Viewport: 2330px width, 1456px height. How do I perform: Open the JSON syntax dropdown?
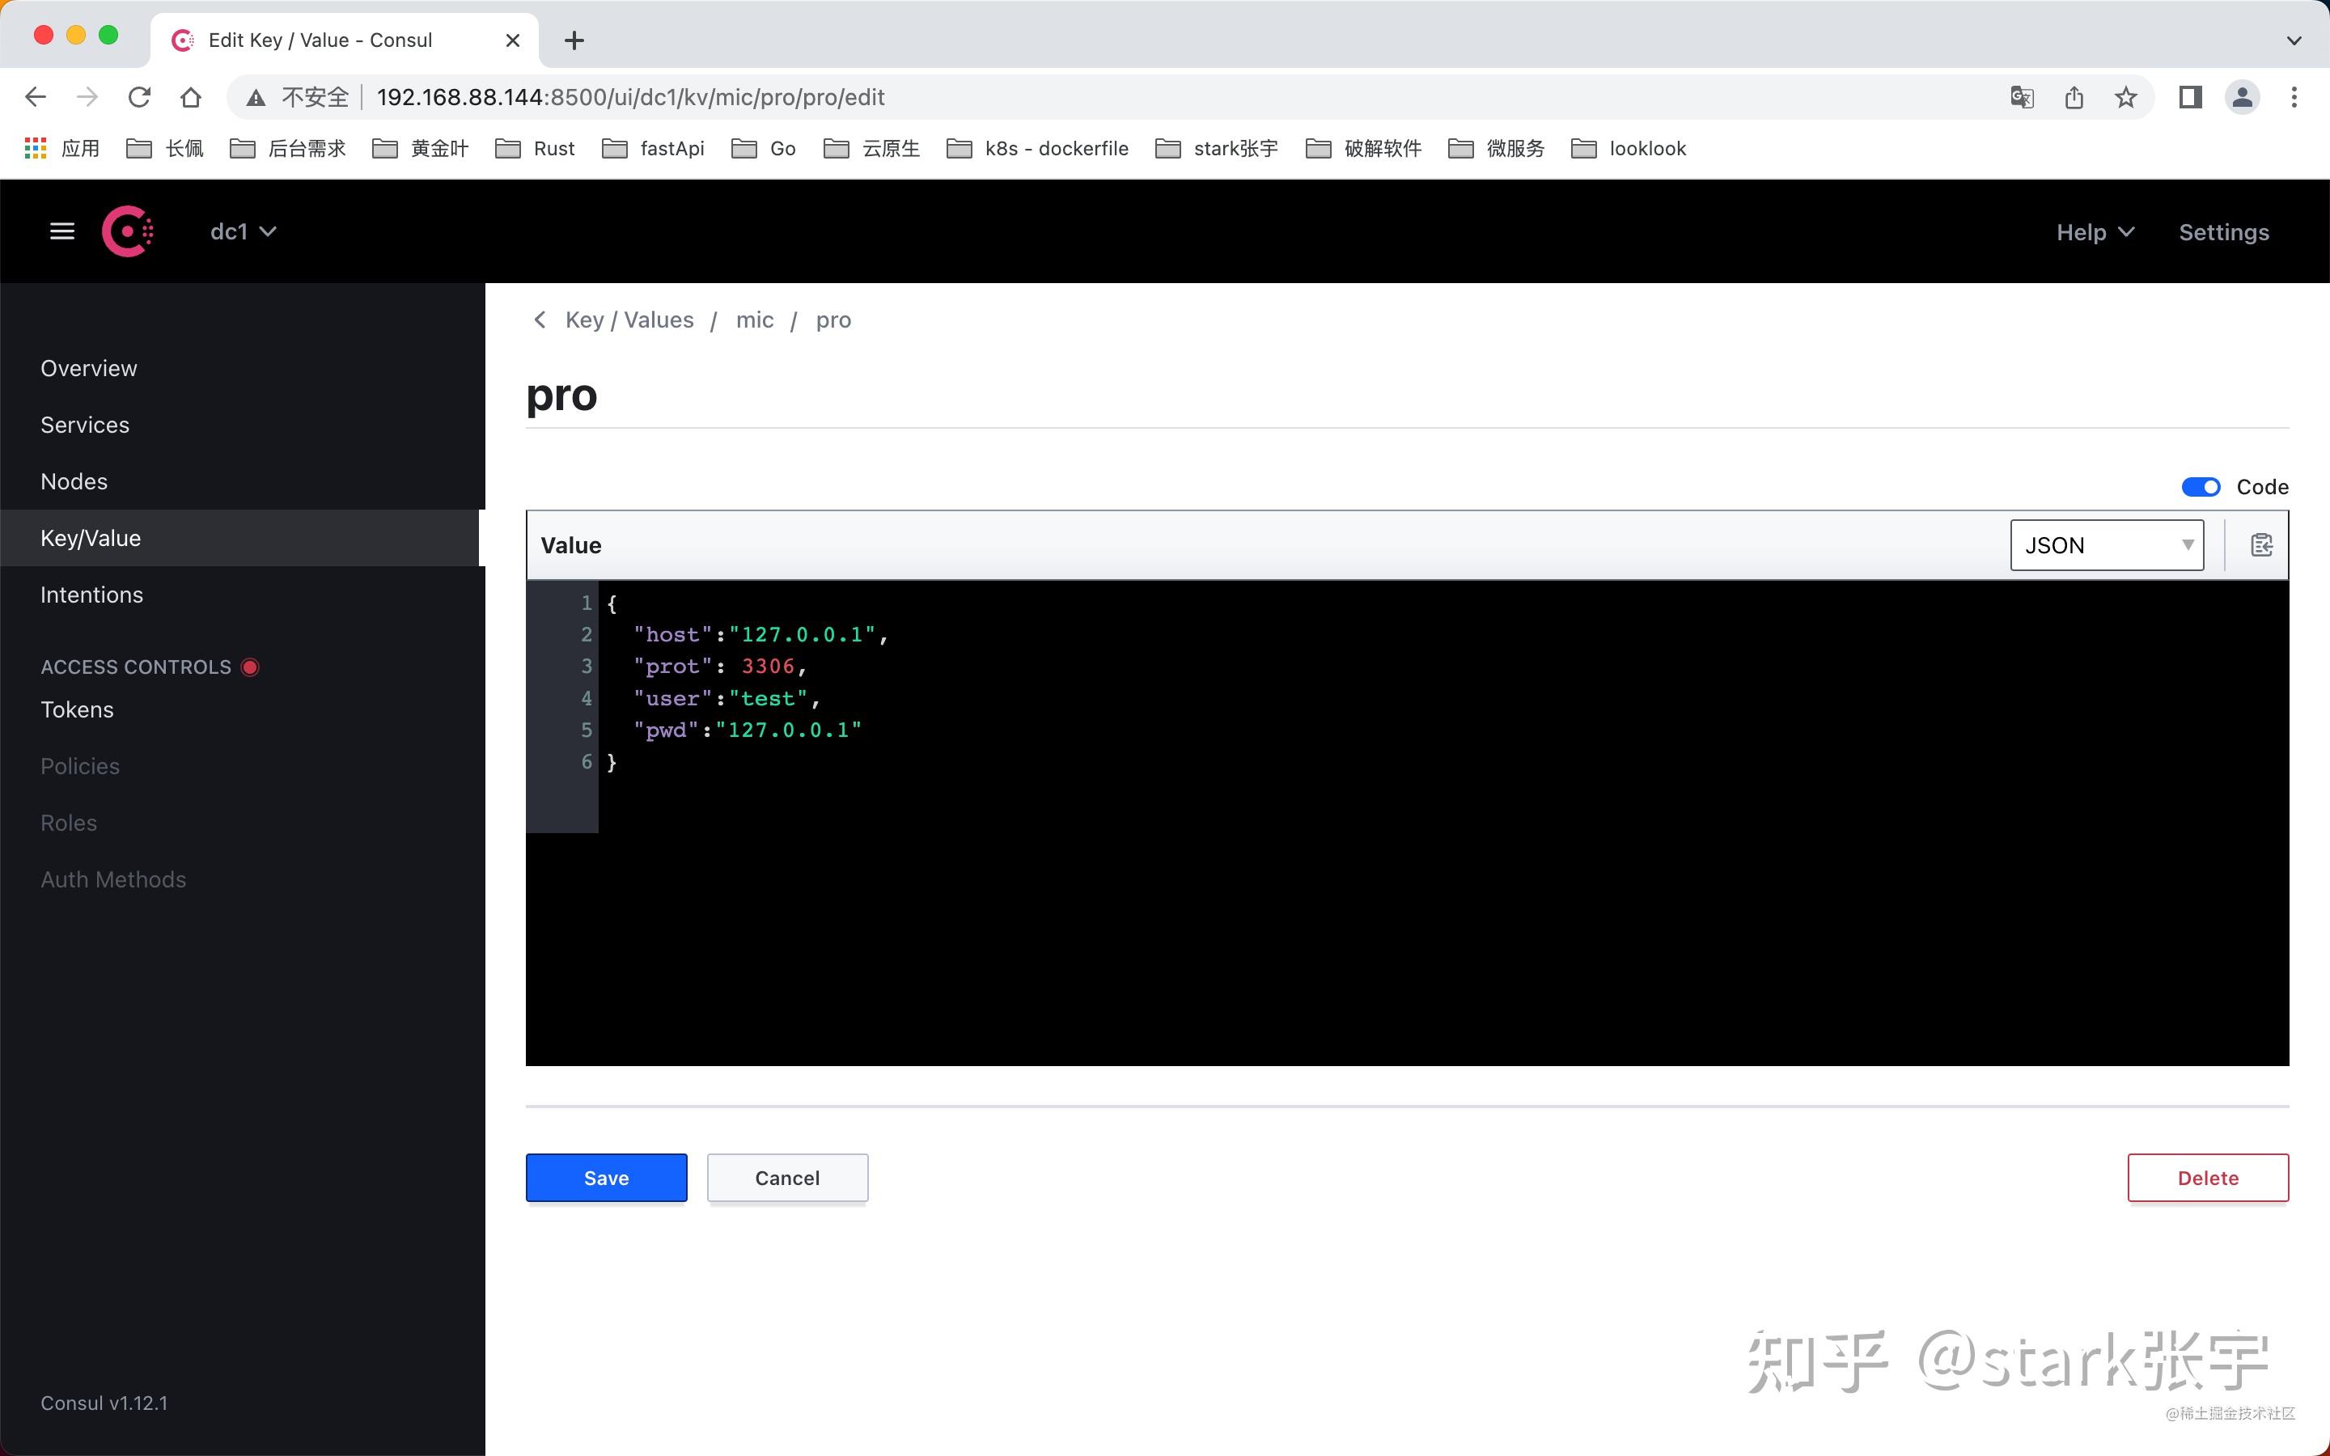point(2107,545)
